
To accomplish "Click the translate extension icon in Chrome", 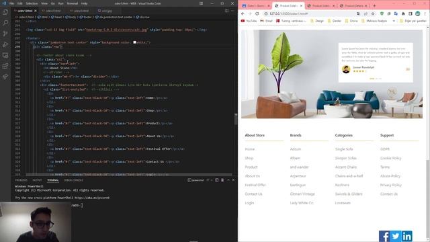I will tap(396, 13).
